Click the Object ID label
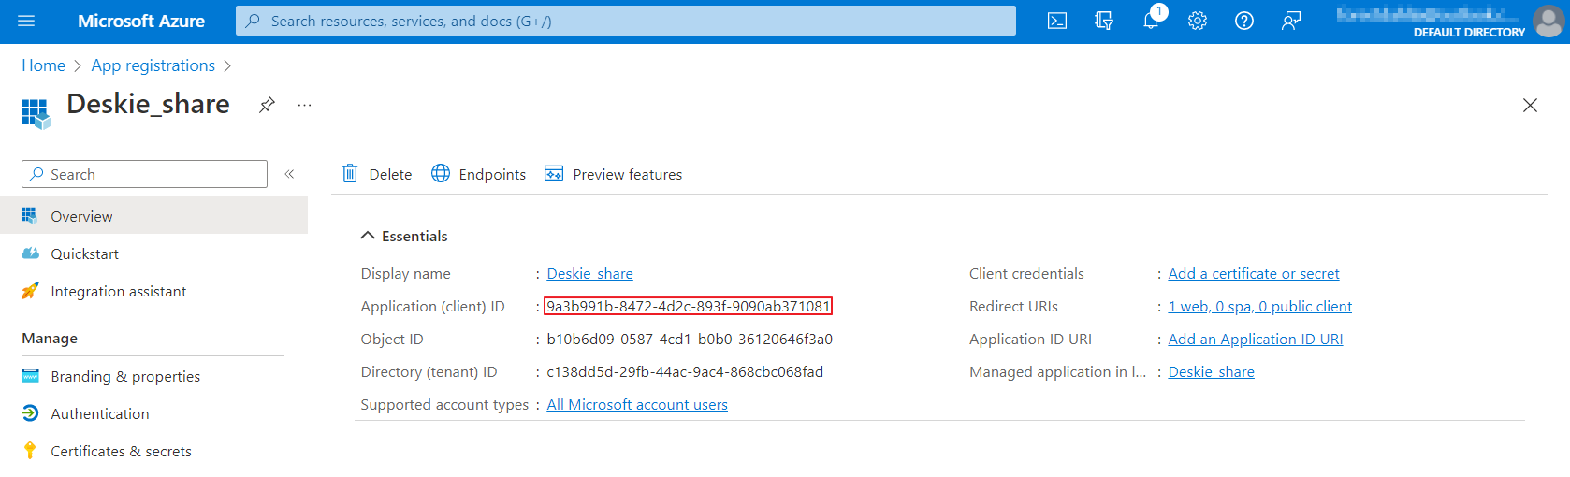This screenshot has height=477, width=1570. [392, 339]
